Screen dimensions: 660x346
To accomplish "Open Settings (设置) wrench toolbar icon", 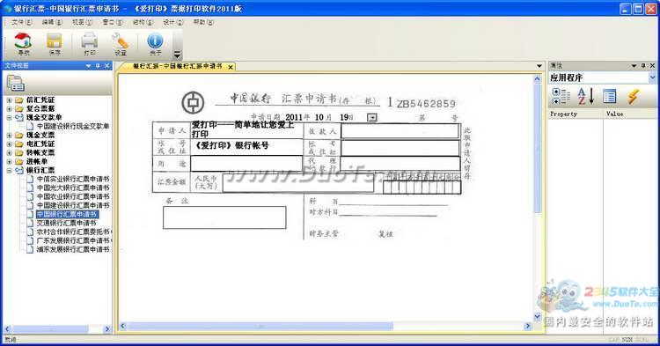I will (121, 40).
